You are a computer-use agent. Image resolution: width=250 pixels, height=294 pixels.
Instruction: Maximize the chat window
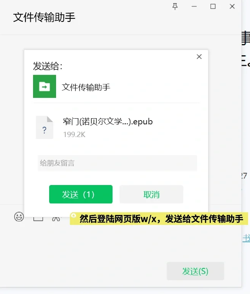point(213,7)
